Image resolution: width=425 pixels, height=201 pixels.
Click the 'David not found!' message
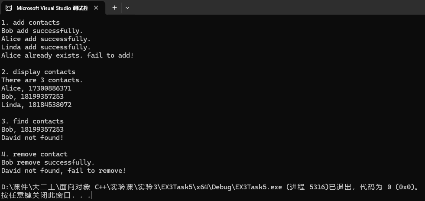pyautogui.click(x=32, y=138)
